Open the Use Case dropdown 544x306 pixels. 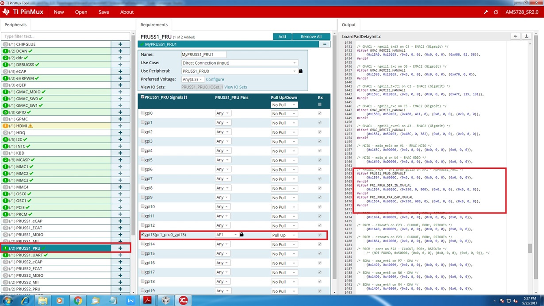240,63
